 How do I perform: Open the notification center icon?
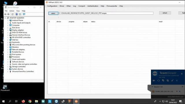[x=181, y=101]
